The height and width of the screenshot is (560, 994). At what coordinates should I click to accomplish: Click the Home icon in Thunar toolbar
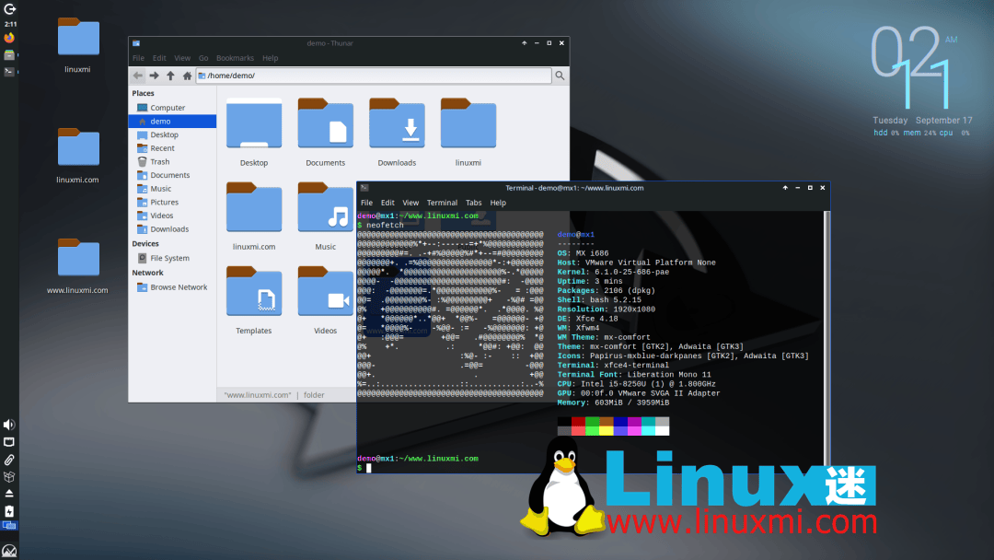pos(187,76)
